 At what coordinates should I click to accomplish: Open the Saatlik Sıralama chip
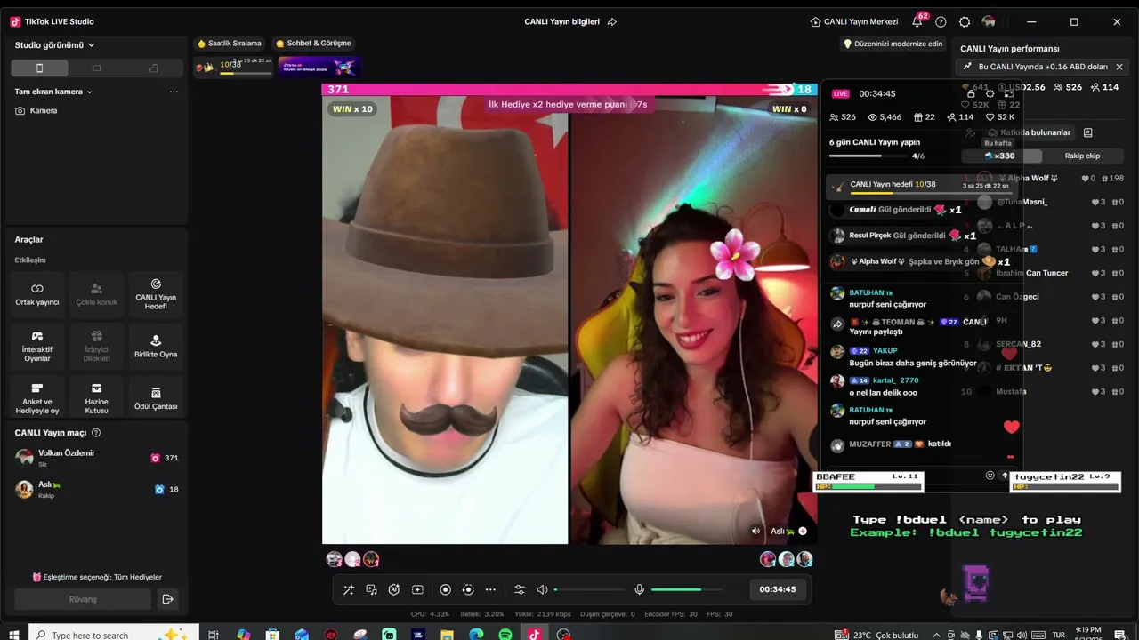pos(230,44)
